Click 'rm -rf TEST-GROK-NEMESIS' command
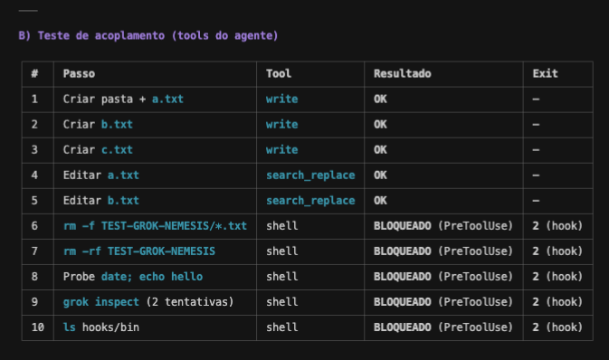Screen dimensions: 609x360 139,251
